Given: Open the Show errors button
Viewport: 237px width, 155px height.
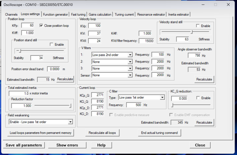Looking at the screenshot, I should coord(67,145).
